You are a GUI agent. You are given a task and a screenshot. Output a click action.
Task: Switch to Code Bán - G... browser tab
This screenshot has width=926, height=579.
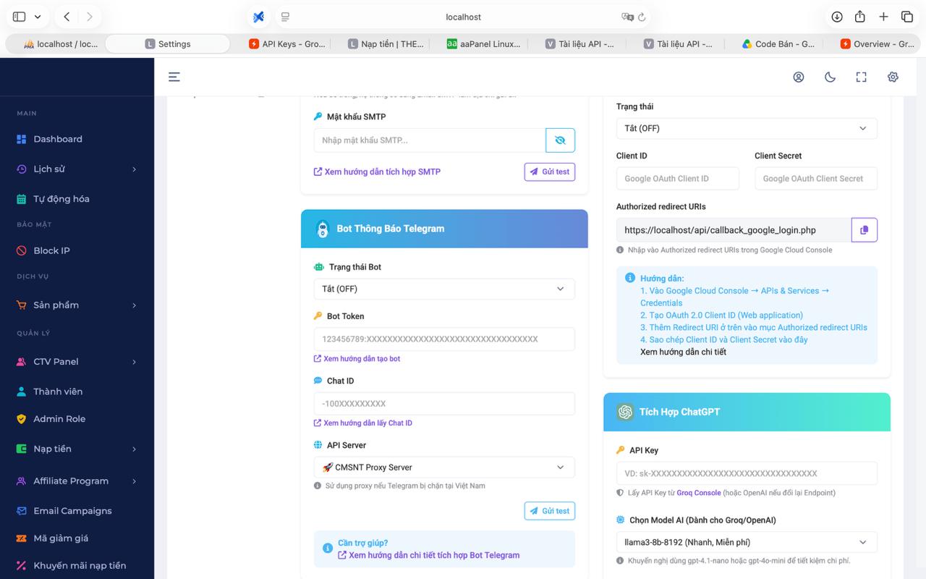[778, 44]
